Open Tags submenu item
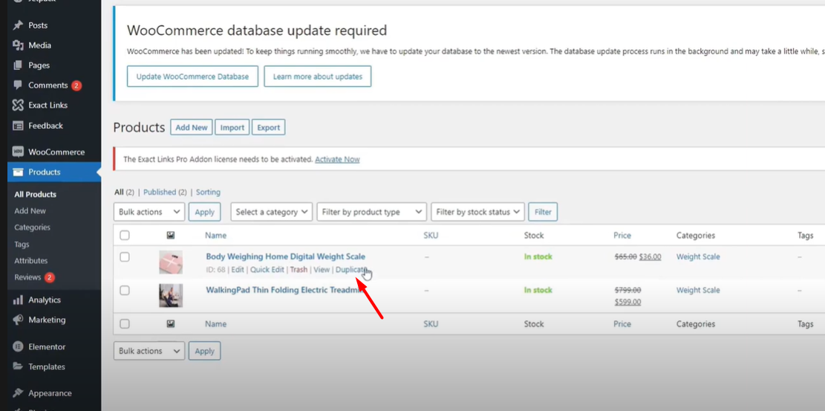 (22, 244)
